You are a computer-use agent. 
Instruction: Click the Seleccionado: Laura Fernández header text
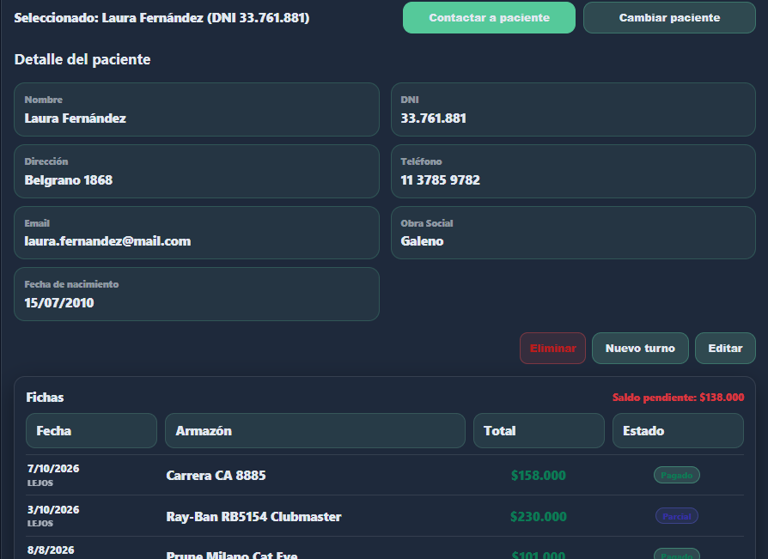coord(162,18)
